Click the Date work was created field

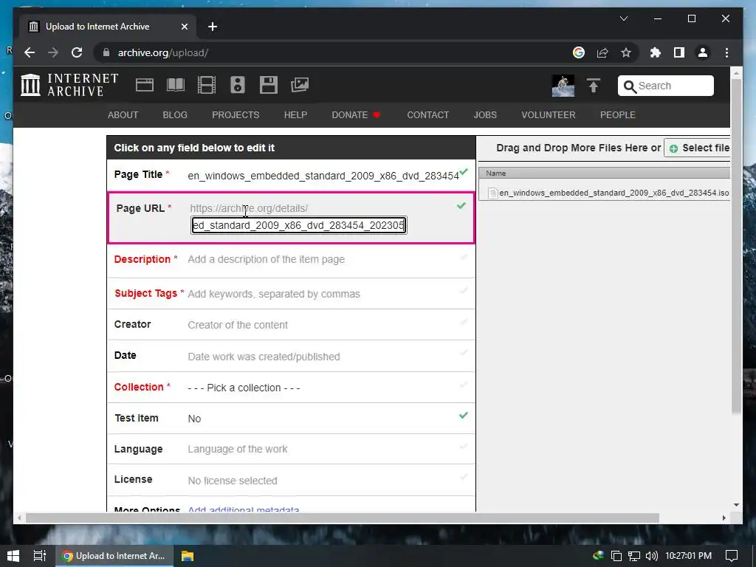[264, 357]
